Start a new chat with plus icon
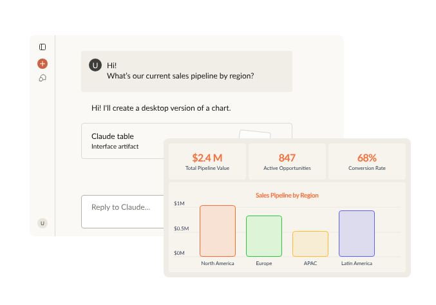The width and height of the screenshot is (436, 305). pyautogui.click(x=43, y=64)
